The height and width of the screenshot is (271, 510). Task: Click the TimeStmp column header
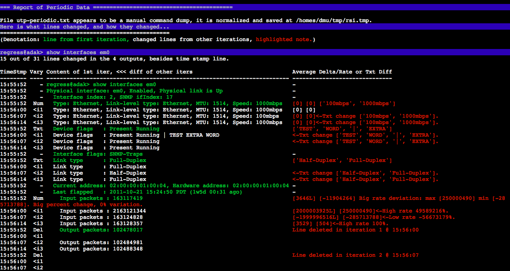[13, 72]
